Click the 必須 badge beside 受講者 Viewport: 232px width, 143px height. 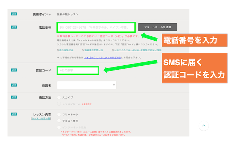coord(14,85)
